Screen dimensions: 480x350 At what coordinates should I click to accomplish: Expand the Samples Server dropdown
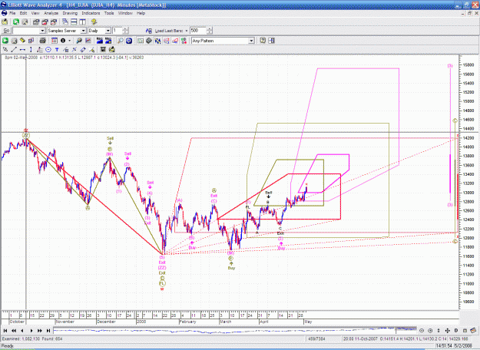coord(83,31)
